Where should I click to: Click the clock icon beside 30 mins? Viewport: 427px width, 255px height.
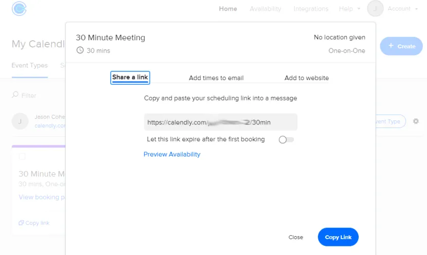pyautogui.click(x=80, y=50)
